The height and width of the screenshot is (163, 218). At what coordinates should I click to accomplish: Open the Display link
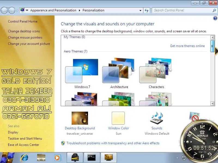(x=13, y=132)
